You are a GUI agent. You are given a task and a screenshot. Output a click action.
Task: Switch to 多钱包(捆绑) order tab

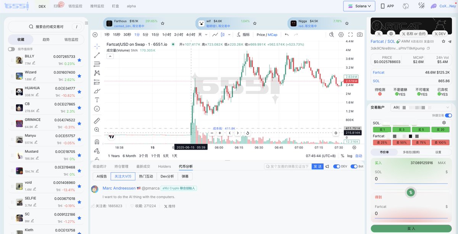click(x=411, y=152)
